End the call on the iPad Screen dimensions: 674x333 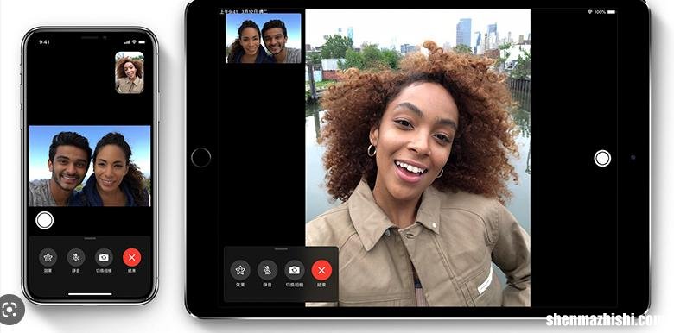point(321,270)
